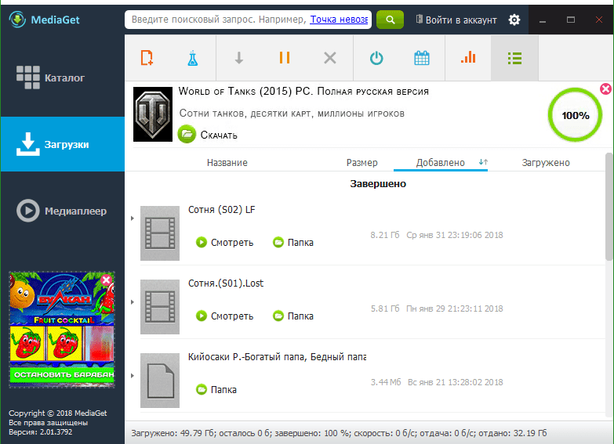The width and height of the screenshot is (614, 444).
Task: Open the Медиаплеер section
Action: click(x=62, y=211)
